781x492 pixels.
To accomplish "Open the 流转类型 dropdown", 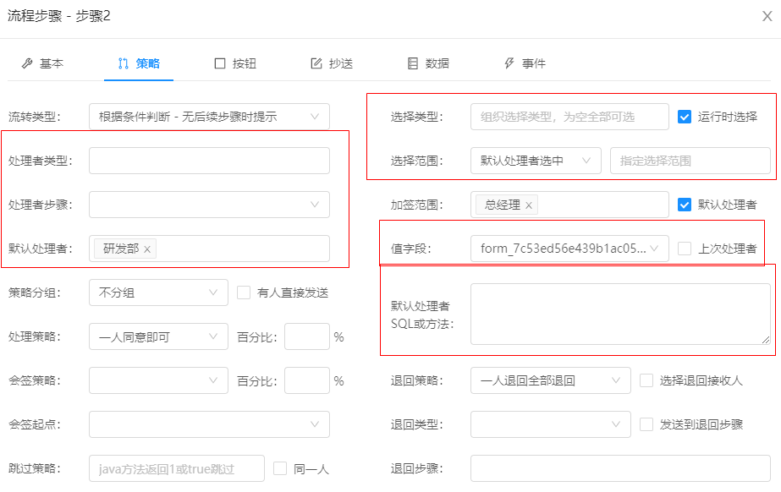I will click(209, 117).
